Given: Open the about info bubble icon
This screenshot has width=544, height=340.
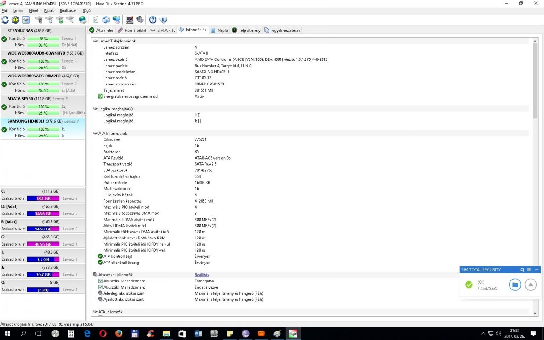Looking at the screenshot, I should (163, 20).
